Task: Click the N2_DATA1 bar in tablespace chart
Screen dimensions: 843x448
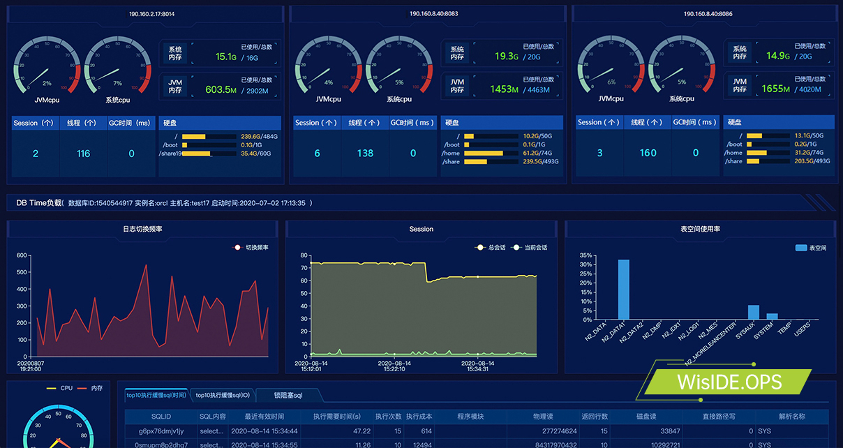Action: pos(623,290)
